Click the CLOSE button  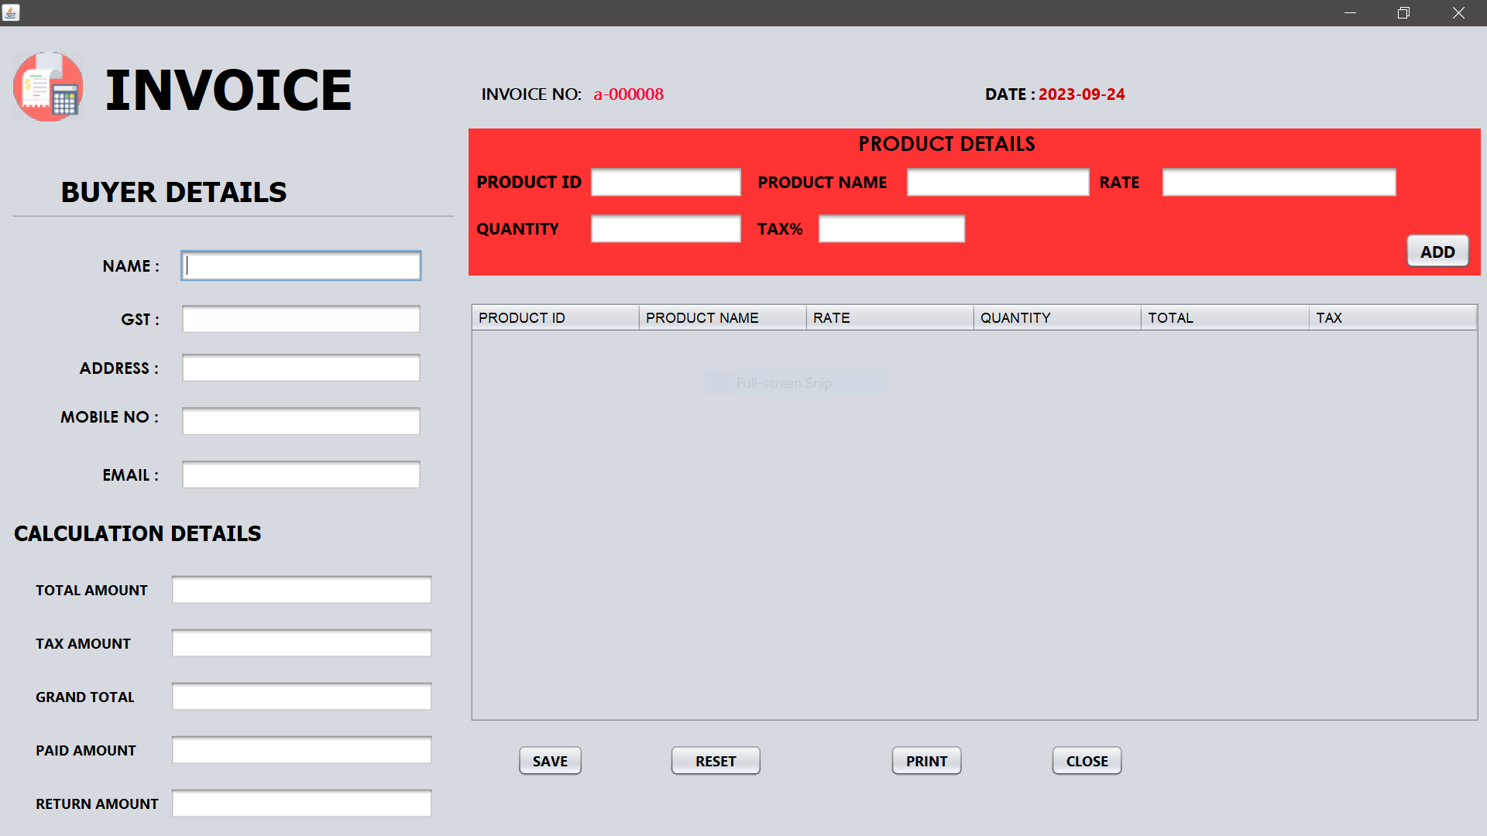1086,760
